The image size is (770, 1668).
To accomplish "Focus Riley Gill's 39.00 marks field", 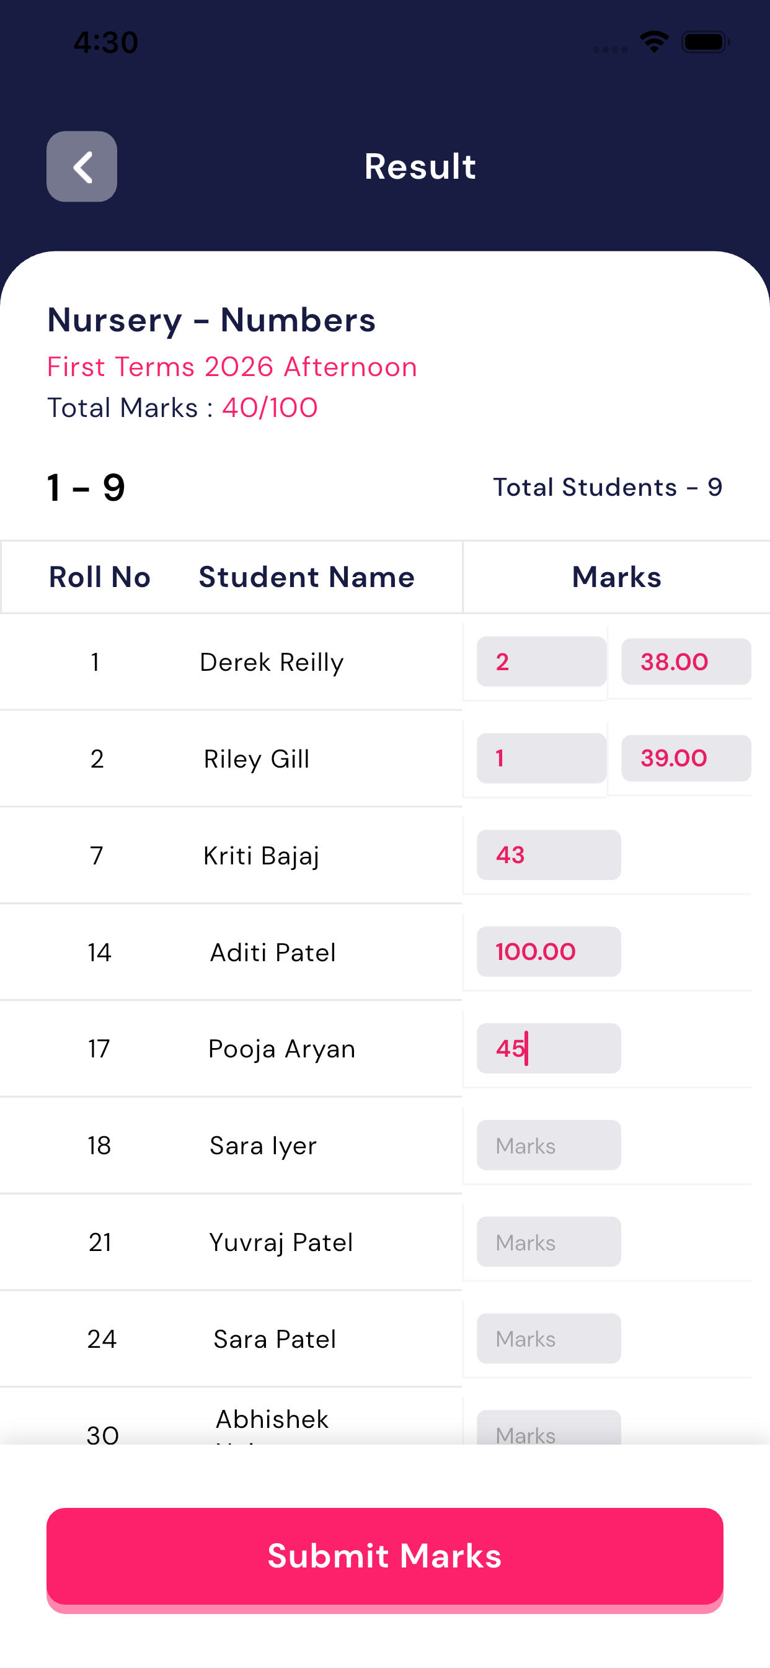I will [685, 758].
